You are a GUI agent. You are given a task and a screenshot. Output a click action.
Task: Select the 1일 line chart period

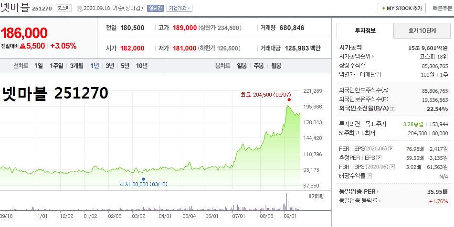coord(39,66)
